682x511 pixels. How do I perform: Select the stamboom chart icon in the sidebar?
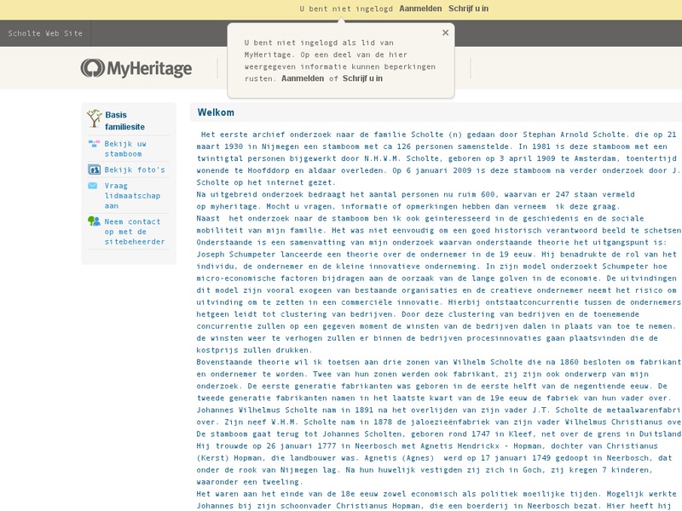[x=92, y=145]
